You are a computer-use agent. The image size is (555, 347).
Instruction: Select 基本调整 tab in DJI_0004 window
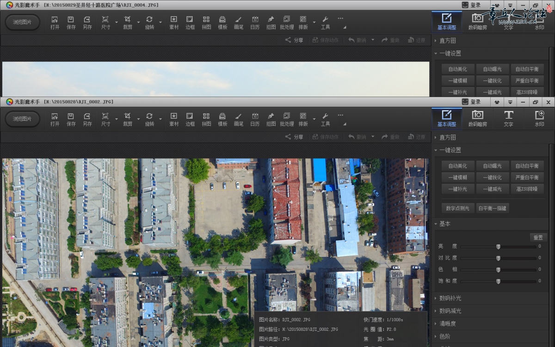click(x=447, y=22)
